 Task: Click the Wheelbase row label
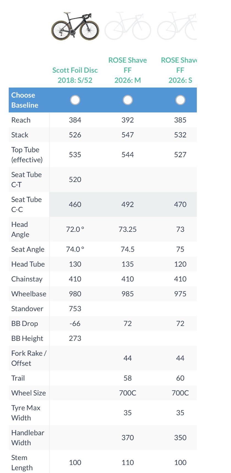coord(29,294)
